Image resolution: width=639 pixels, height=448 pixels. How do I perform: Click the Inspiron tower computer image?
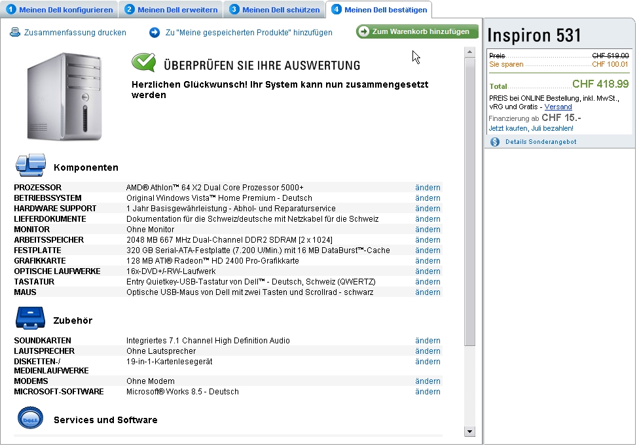point(65,96)
